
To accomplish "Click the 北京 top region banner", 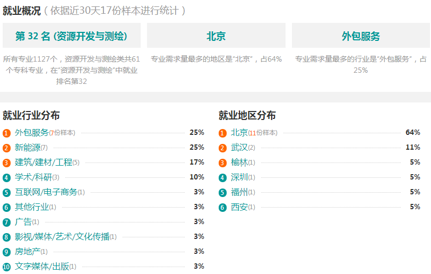I will tap(216, 36).
